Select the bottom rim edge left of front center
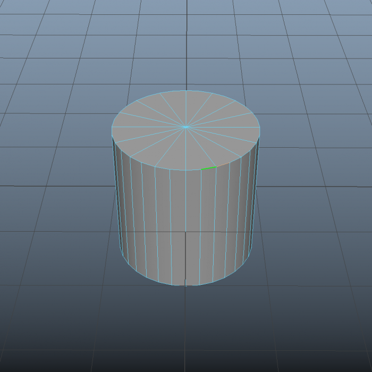Image resolution: width=372 pixels, height=372 pixels. 178,284
